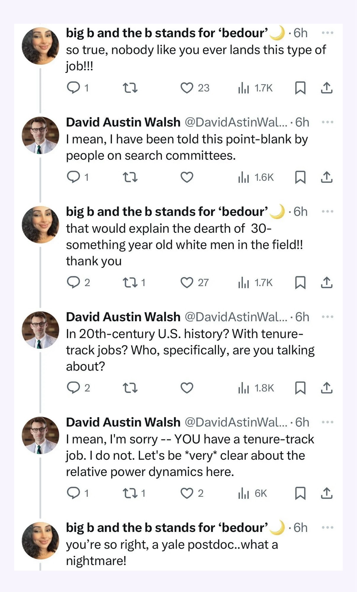Screen dimensions: 357x592
Task: Click bedour's avatar on the "dearth of 30-something" tweet
Action: (x=41, y=224)
